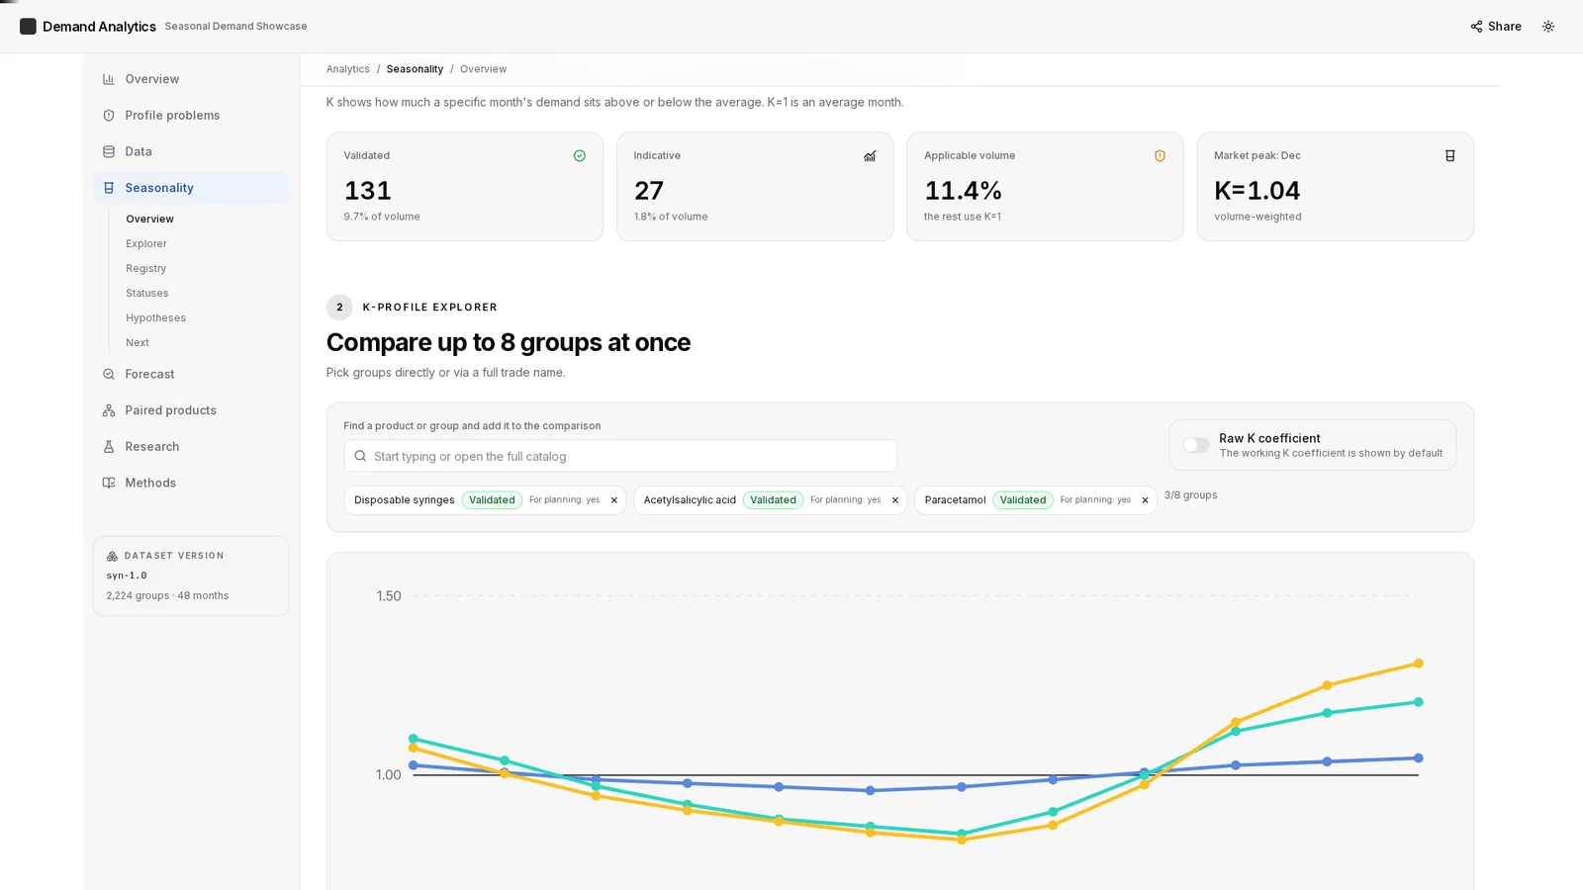Screen dimensions: 1583x890
Task: Click the blue line's last data point
Action: point(1418,758)
